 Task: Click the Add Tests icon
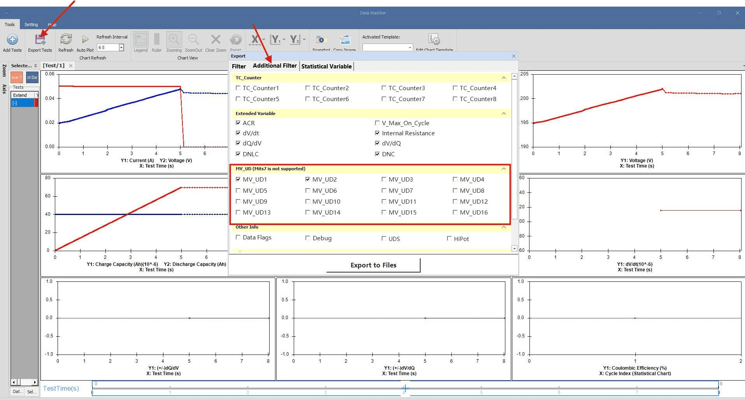coord(12,40)
